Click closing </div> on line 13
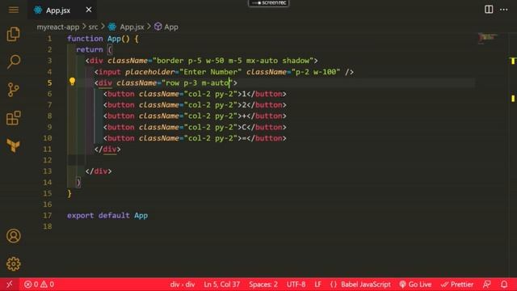Viewport: 517px width, 291px height. [99, 171]
